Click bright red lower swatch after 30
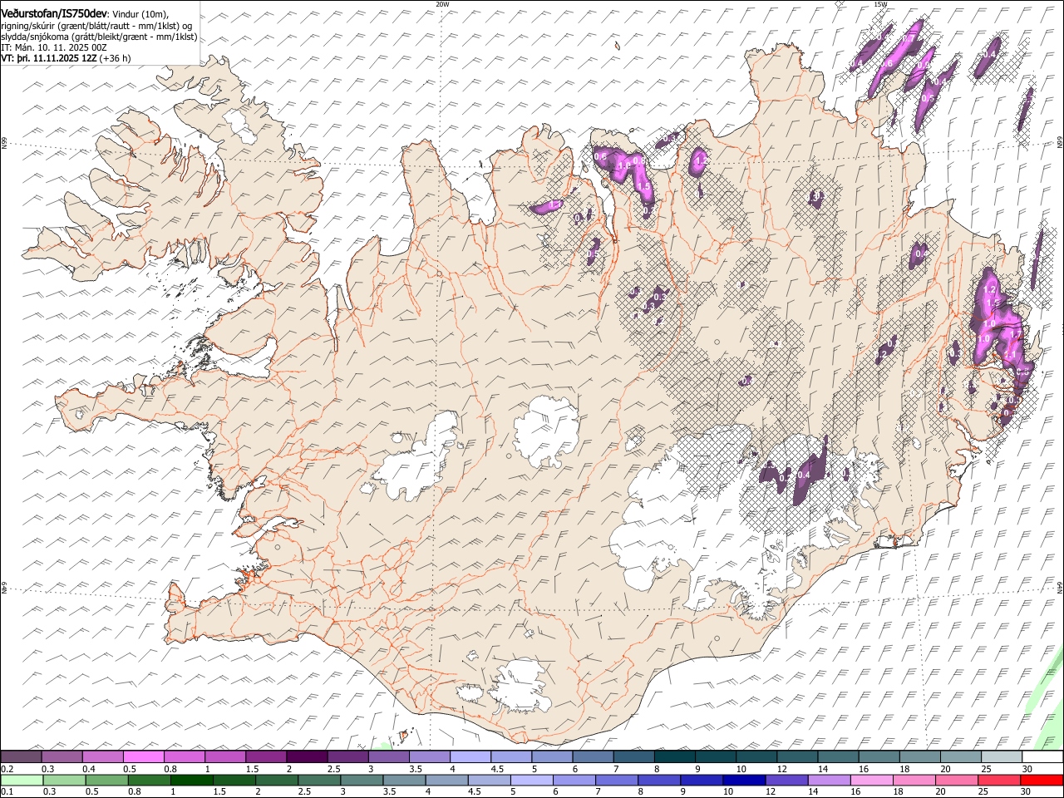Viewport: 1064px width, 798px height. [x=1042, y=780]
